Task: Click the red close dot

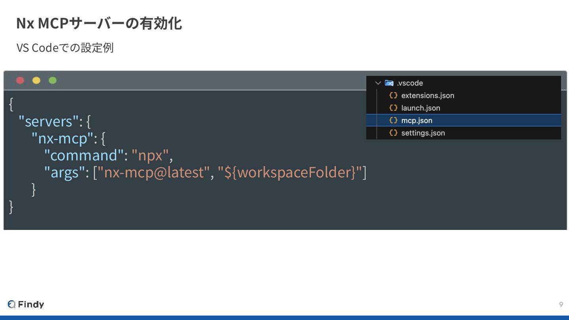Action: 20,81
